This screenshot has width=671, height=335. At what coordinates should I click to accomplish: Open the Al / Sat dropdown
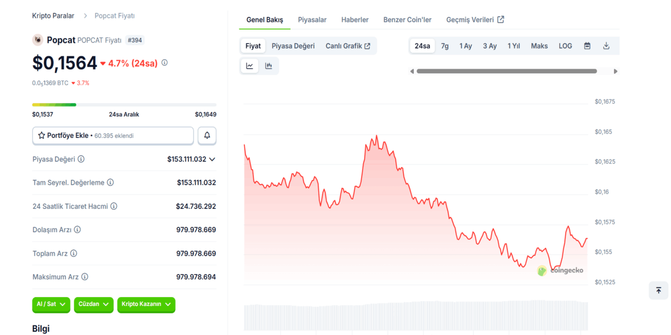point(51,304)
